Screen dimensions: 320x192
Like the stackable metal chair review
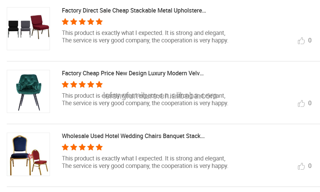[x=301, y=41]
